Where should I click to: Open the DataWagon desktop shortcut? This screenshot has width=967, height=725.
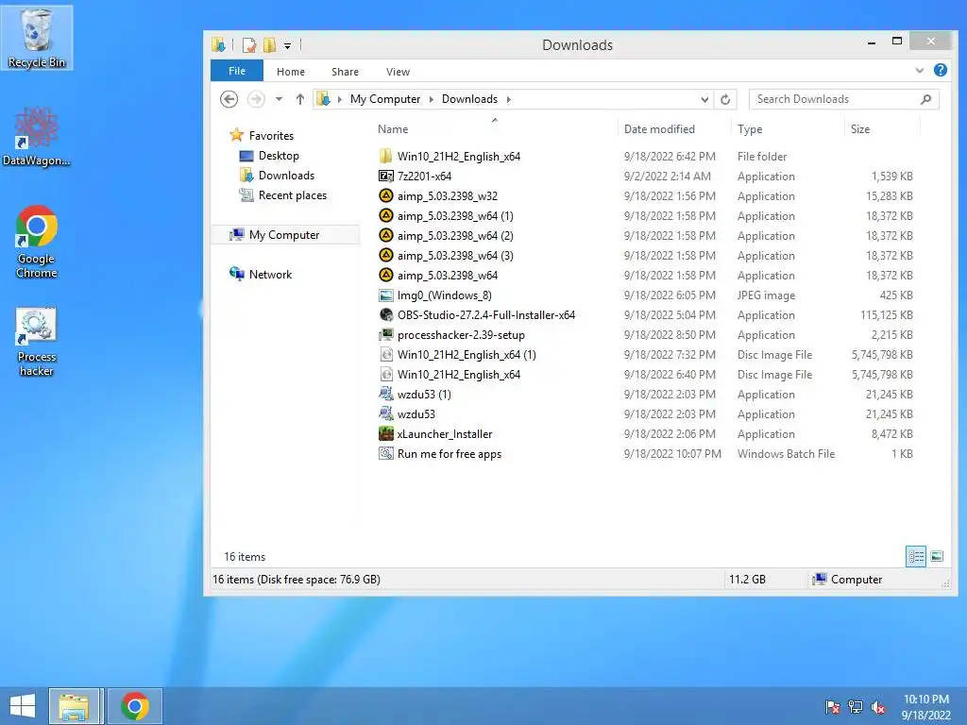coord(37,136)
